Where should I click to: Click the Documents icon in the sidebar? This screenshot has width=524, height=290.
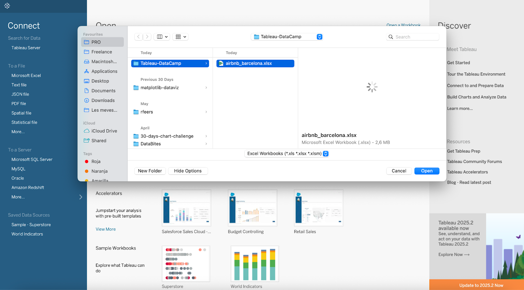(x=86, y=91)
